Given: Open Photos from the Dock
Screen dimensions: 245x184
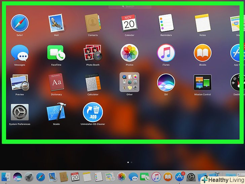Looking at the screenshot, I should (x=121, y=177).
